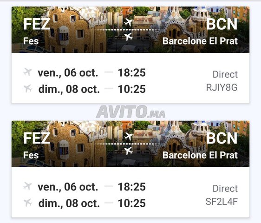Click 10:25 return time on second card
This screenshot has height=223, width=261.
[x=132, y=203]
